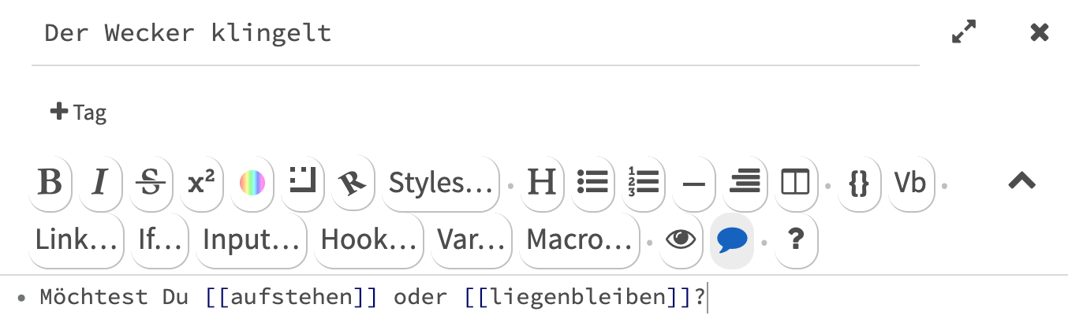
Task: Open the text alignment button
Action: [x=744, y=184]
